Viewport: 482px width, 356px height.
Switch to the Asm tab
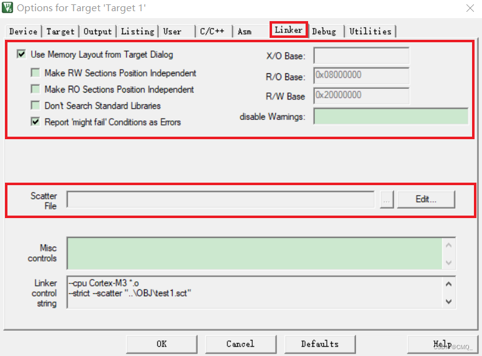[250, 31]
